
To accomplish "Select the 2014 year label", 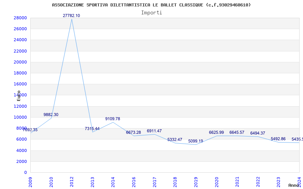I will pyautogui.click(x=113, y=182).
